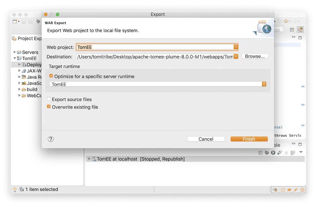Click the Finish button

click(249, 139)
